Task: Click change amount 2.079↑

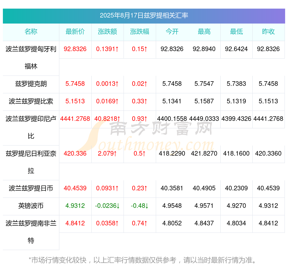Action: (x=107, y=154)
